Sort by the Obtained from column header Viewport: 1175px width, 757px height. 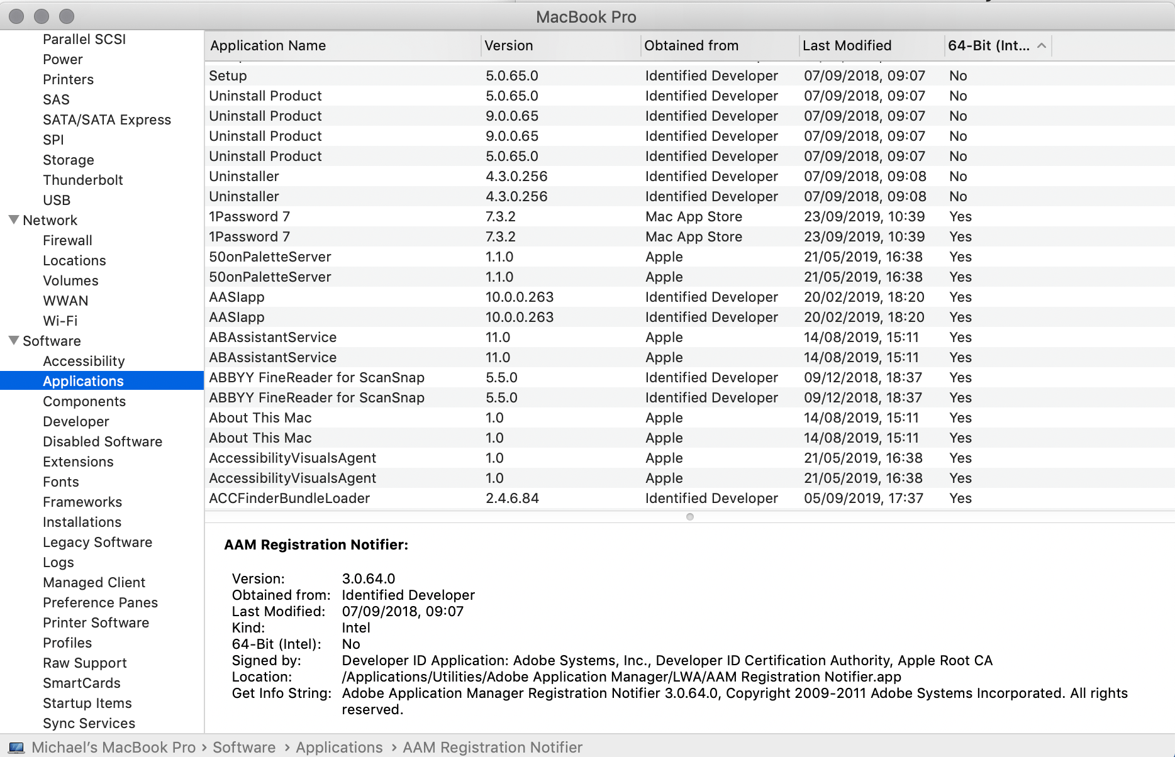click(691, 45)
